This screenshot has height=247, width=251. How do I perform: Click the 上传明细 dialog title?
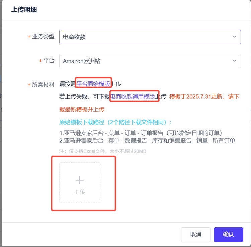(x=24, y=10)
